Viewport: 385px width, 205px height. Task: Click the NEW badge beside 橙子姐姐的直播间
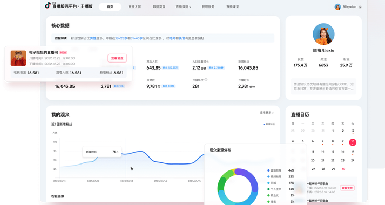click(x=63, y=52)
